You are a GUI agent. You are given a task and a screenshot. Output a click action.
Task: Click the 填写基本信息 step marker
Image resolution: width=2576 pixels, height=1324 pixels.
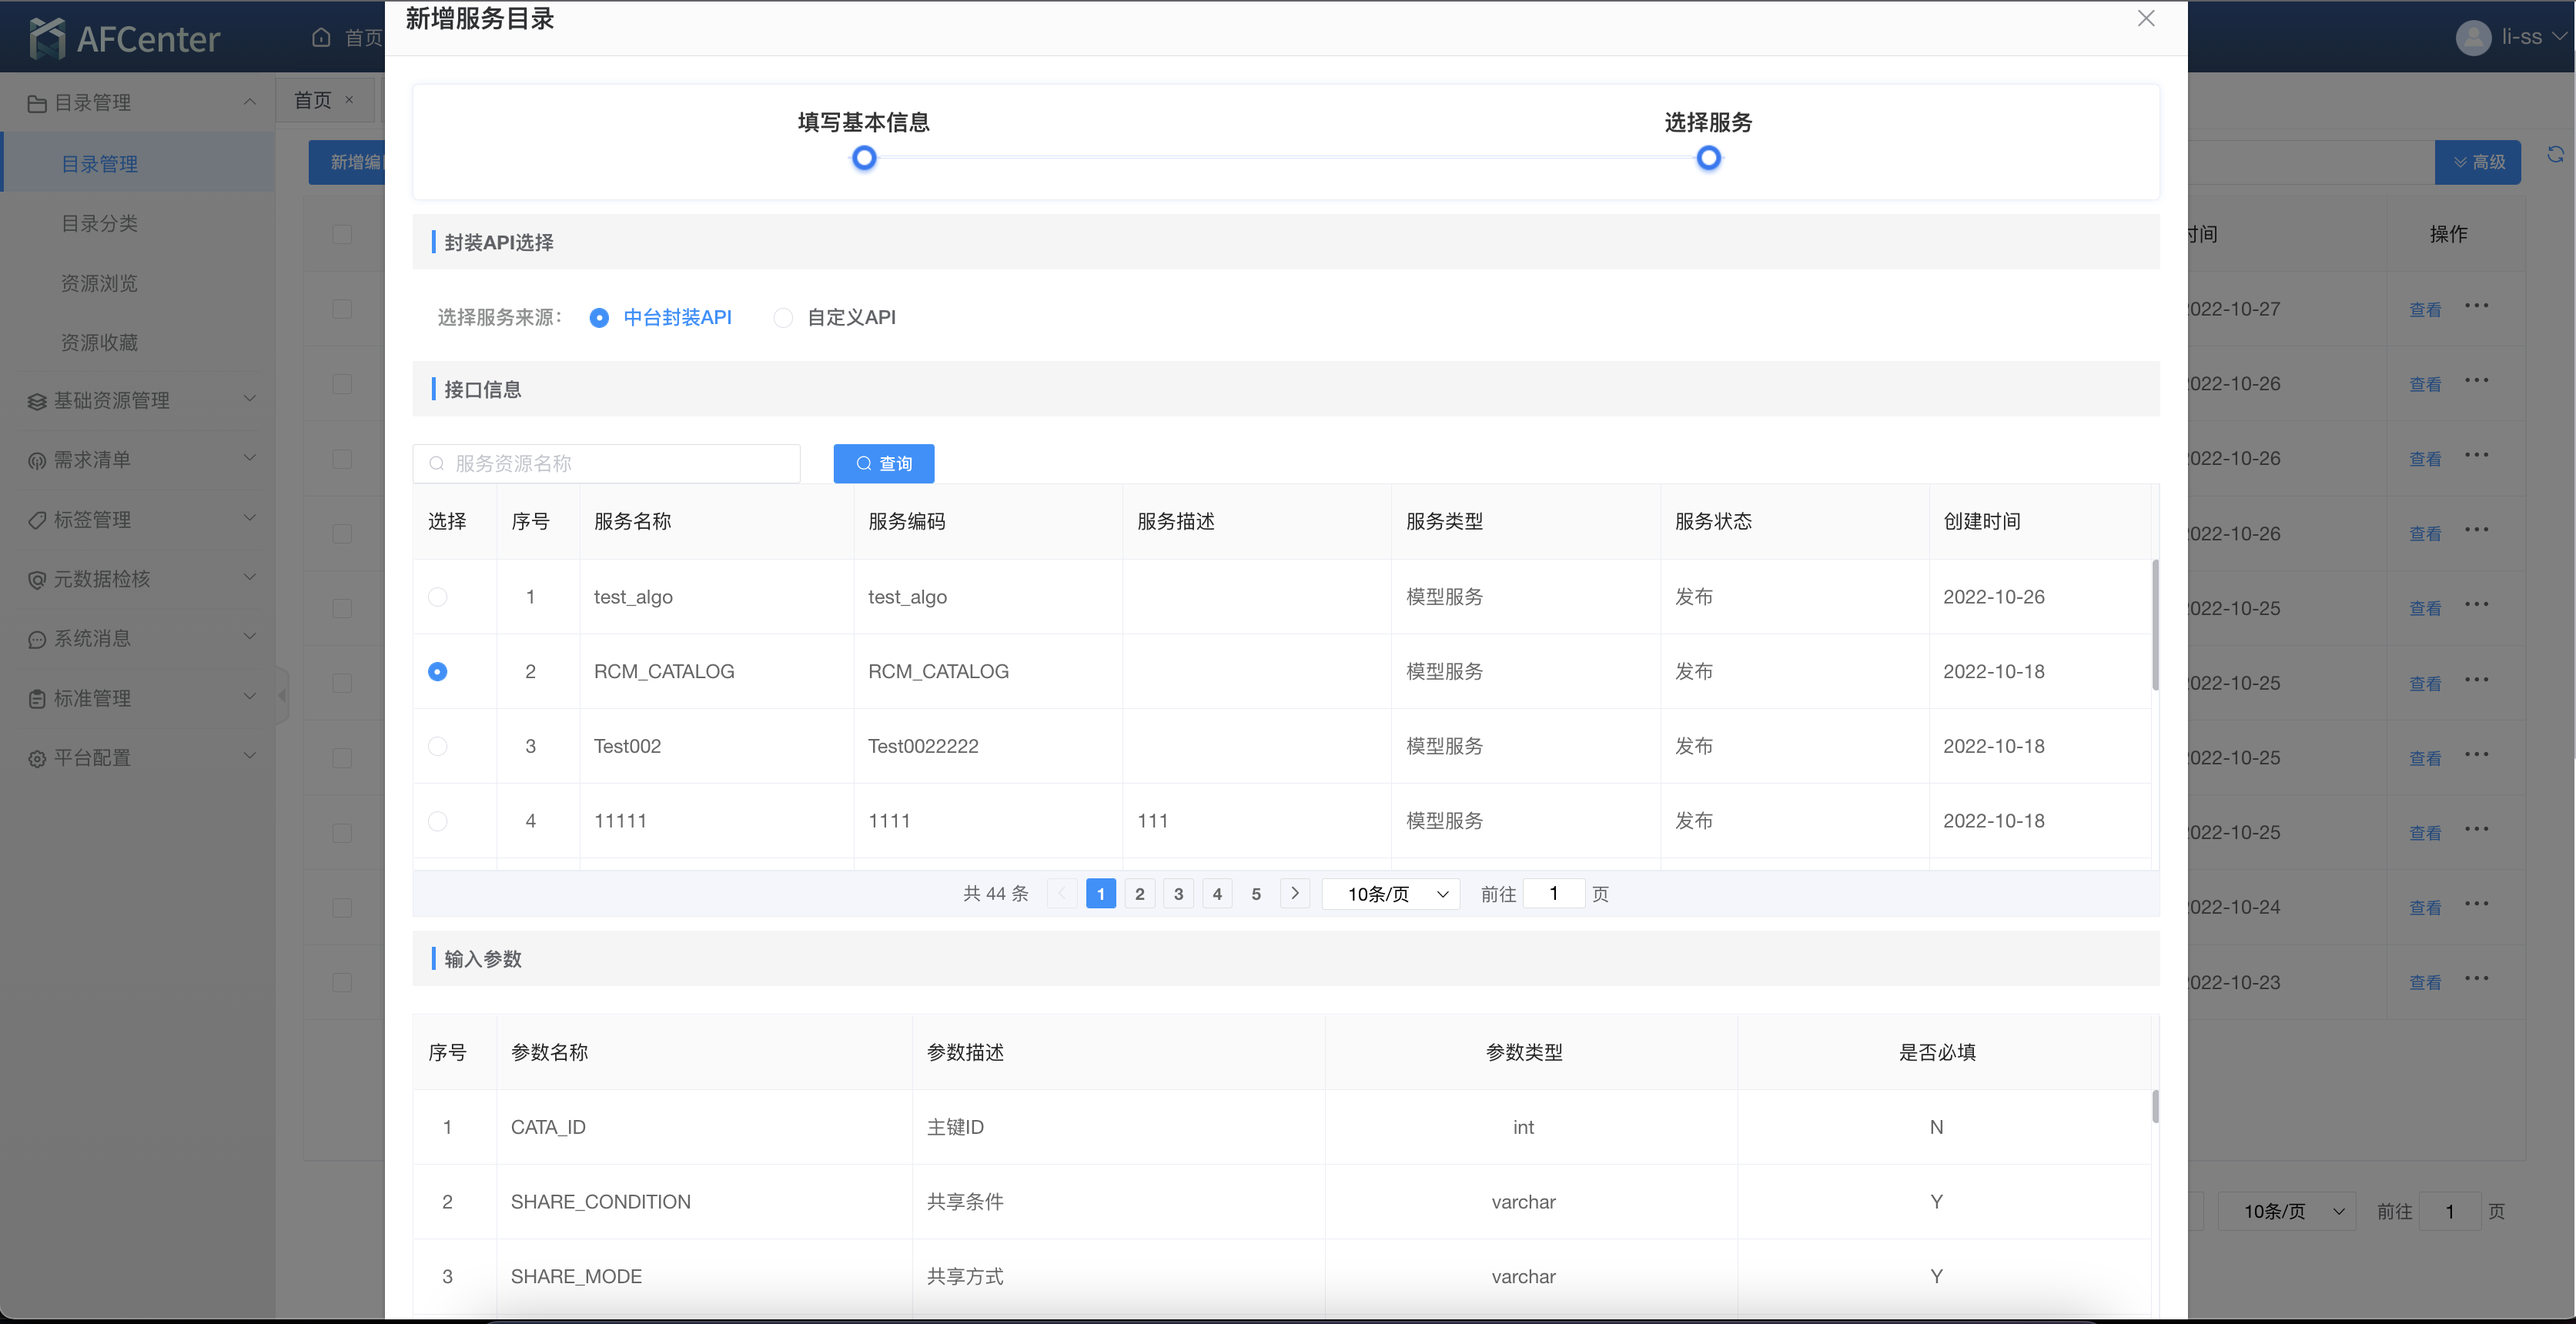point(864,158)
